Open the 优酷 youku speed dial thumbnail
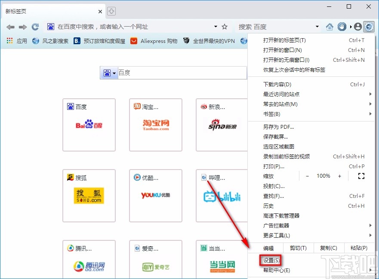 click(x=156, y=196)
